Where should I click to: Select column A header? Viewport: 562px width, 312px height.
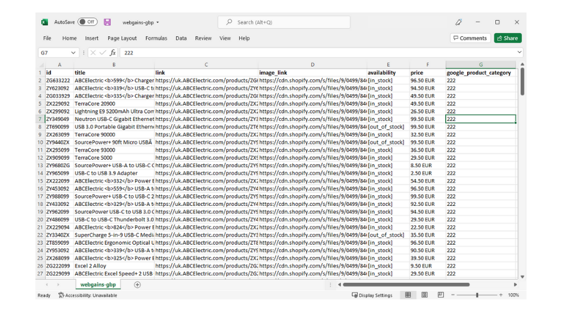[59, 65]
